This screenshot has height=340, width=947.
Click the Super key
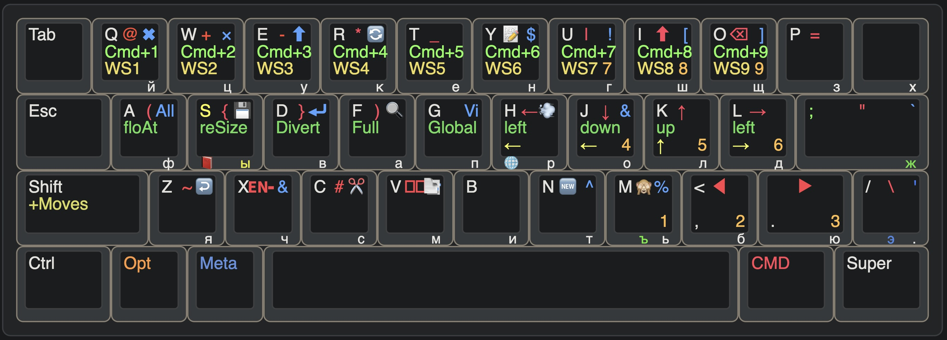(881, 284)
